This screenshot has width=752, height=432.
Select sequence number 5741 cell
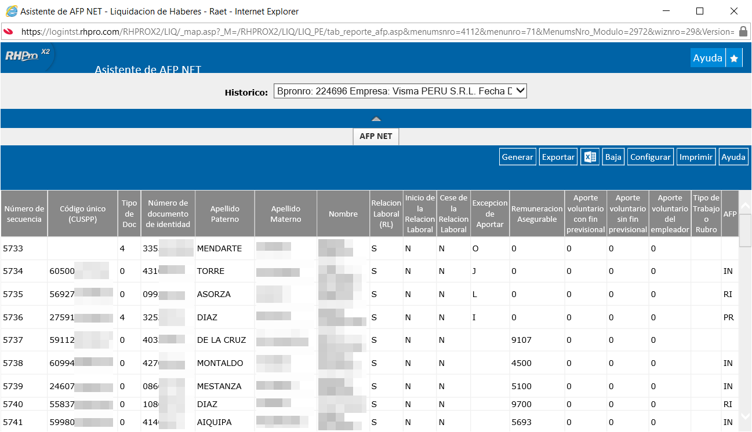point(24,422)
